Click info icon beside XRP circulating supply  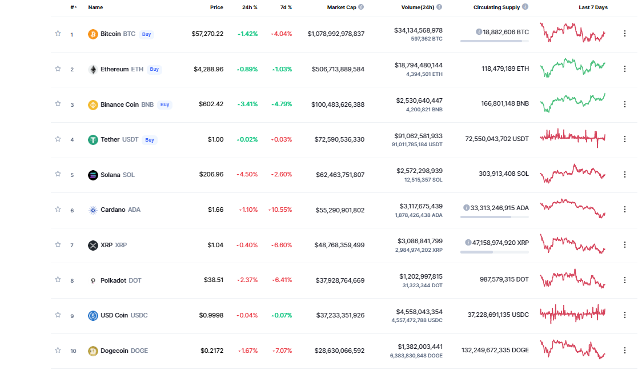(x=468, y=243)
